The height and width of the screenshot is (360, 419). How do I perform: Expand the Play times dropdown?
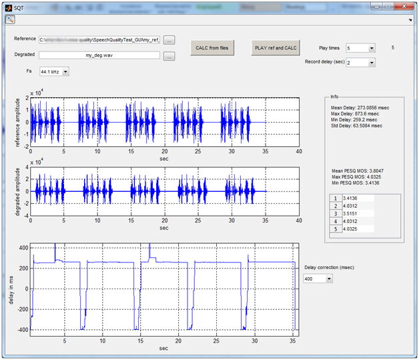[x=371, y=48]
